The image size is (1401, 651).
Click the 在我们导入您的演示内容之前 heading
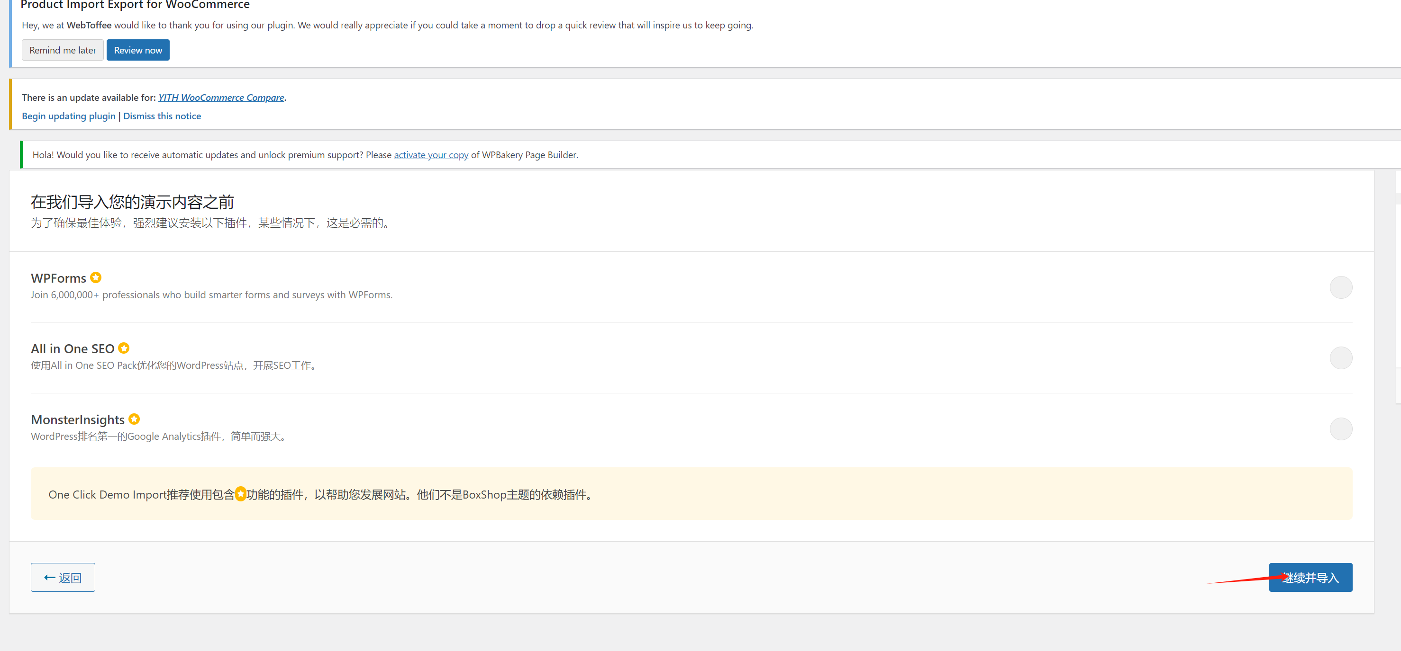click(x=132, y=202)
